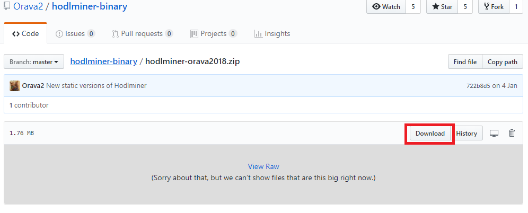Click the View Raw link
This screenshot has width=528, height=213.
[263, 166]
